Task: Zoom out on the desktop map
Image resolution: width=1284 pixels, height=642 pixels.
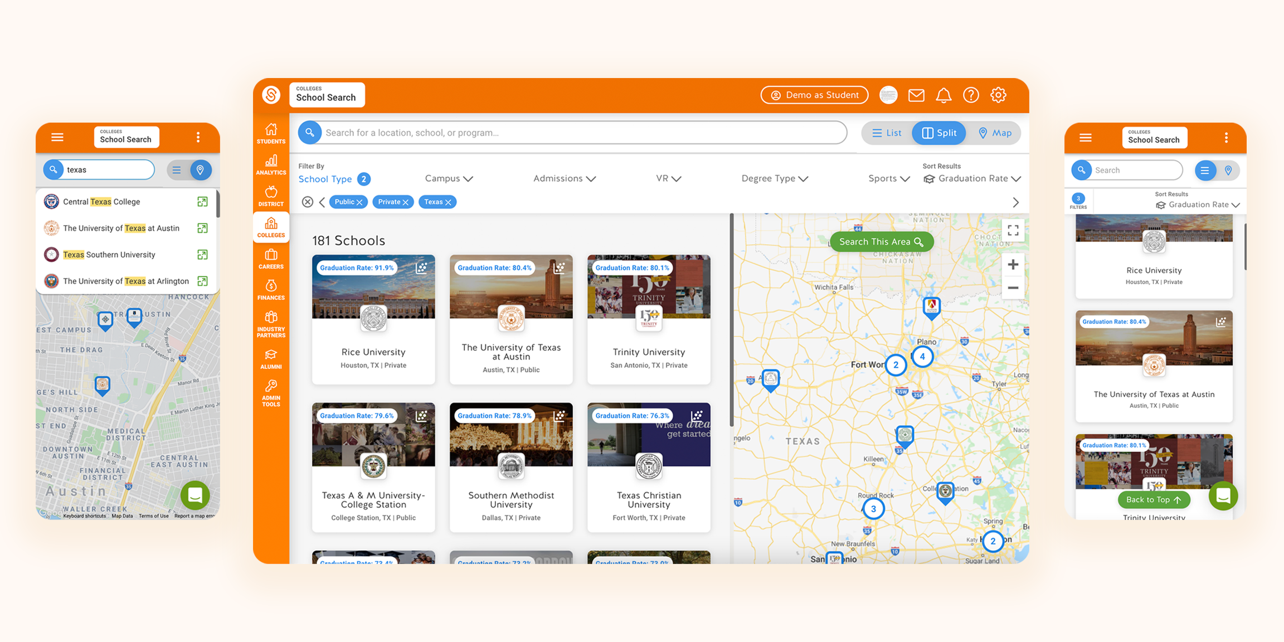Action: tap(1013, 288)
